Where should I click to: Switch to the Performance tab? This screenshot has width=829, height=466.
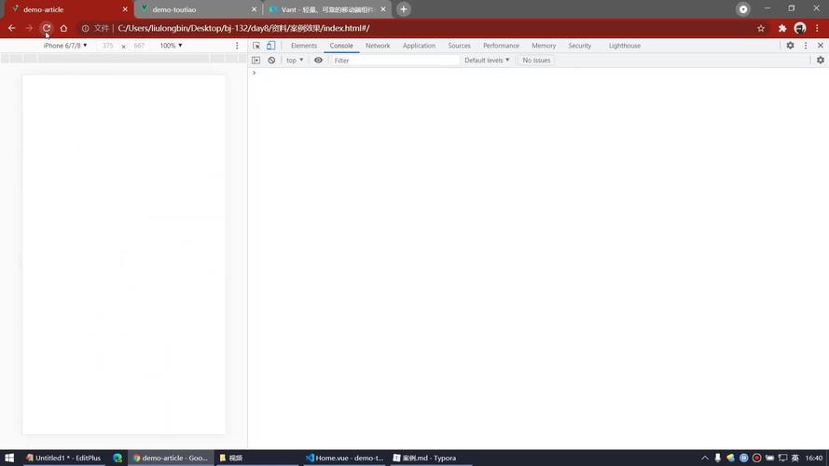[501, 46]
